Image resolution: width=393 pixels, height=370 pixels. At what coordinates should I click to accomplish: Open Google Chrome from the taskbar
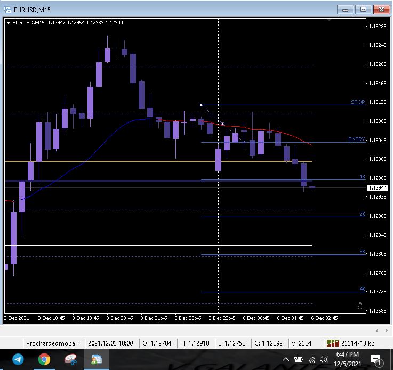[44, 359]
